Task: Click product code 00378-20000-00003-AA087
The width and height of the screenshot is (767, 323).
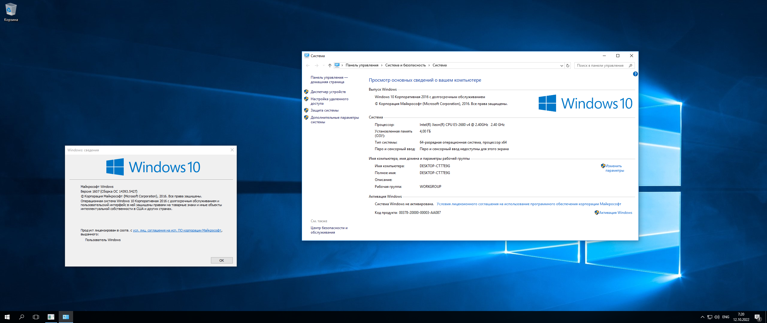Action: (420, 213)
